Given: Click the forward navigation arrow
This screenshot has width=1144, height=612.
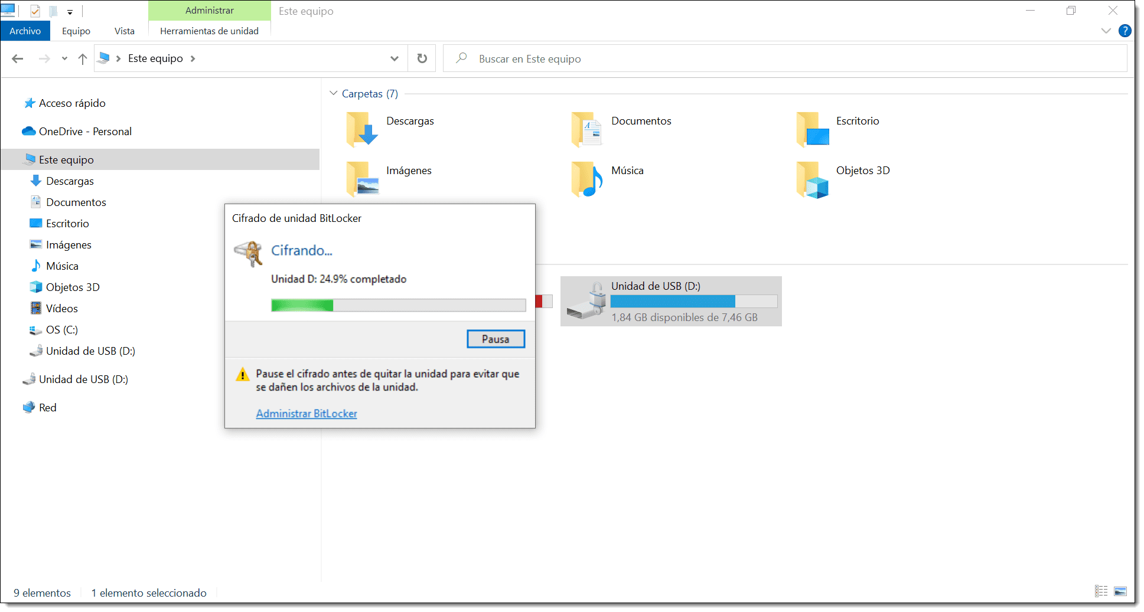Looking at the screenshot, I should (44, 58).
